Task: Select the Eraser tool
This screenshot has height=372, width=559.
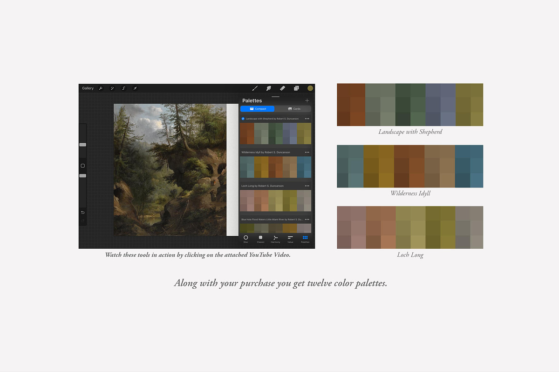Action: [282, 88]
